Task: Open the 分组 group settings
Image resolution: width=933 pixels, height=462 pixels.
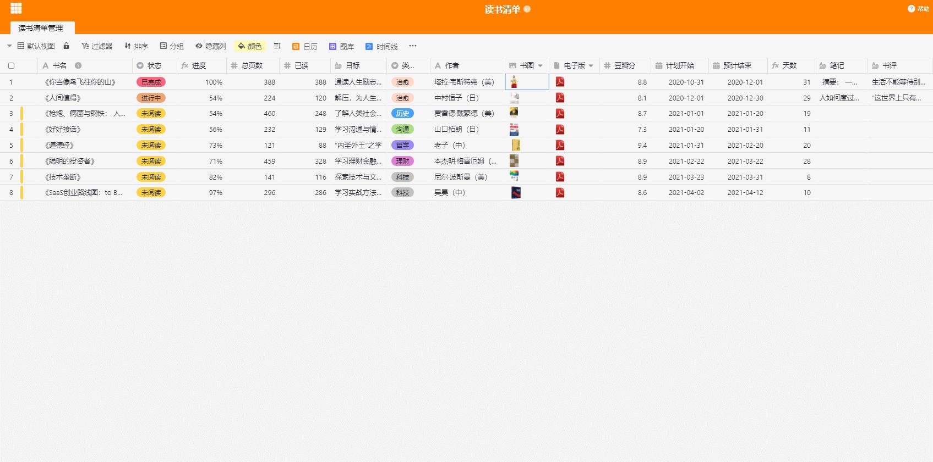Action: (x=172, y=46)
